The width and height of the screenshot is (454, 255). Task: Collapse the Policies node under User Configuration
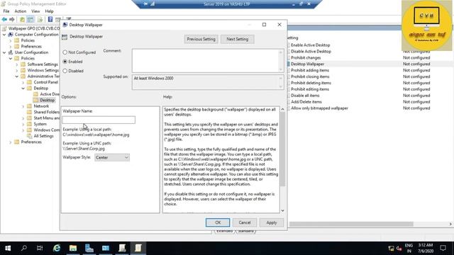[11, 58]
